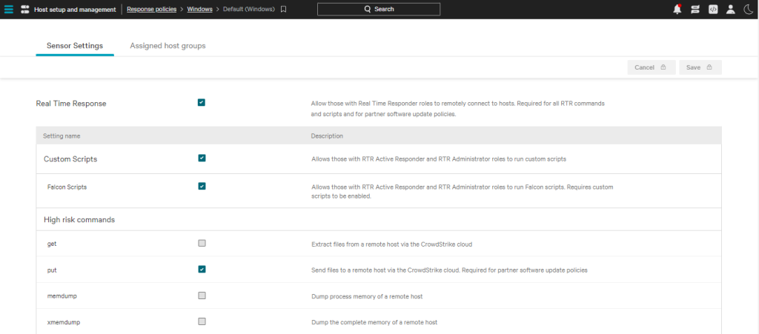Enable the get command checkbox
The image size is (759, 334).
click(202, 243)
